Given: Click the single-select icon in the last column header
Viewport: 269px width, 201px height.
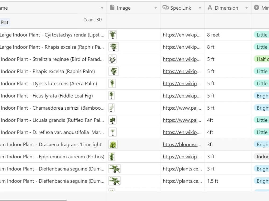Looking at the screenshot, I should click(x=256, y=8).
